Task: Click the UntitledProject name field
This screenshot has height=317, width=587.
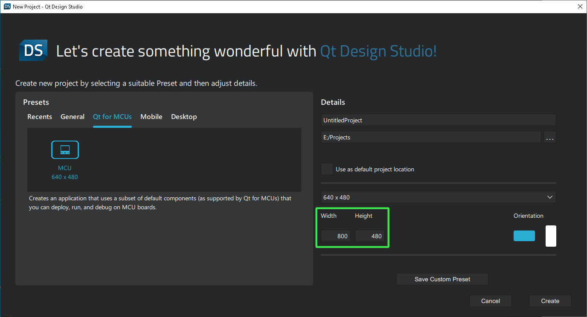Action: click(438, 120)
